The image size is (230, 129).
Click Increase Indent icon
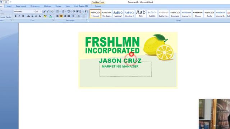click(77, 11)
